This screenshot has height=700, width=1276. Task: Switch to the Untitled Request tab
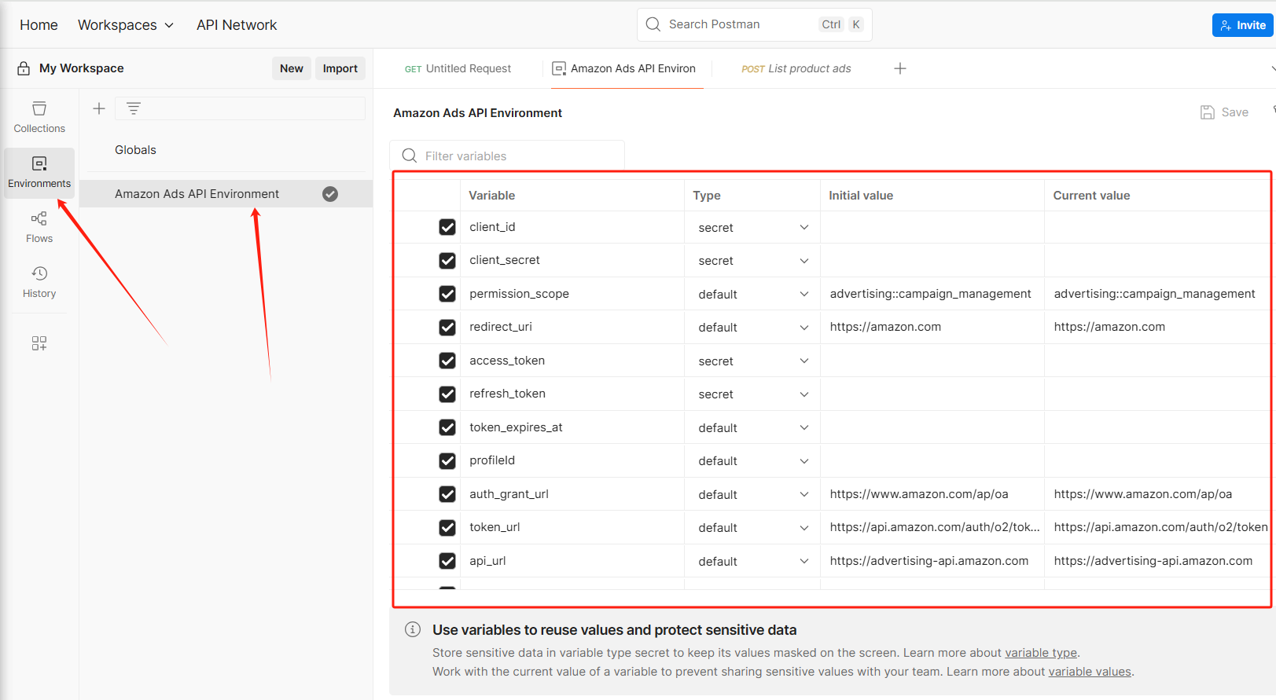458,68
